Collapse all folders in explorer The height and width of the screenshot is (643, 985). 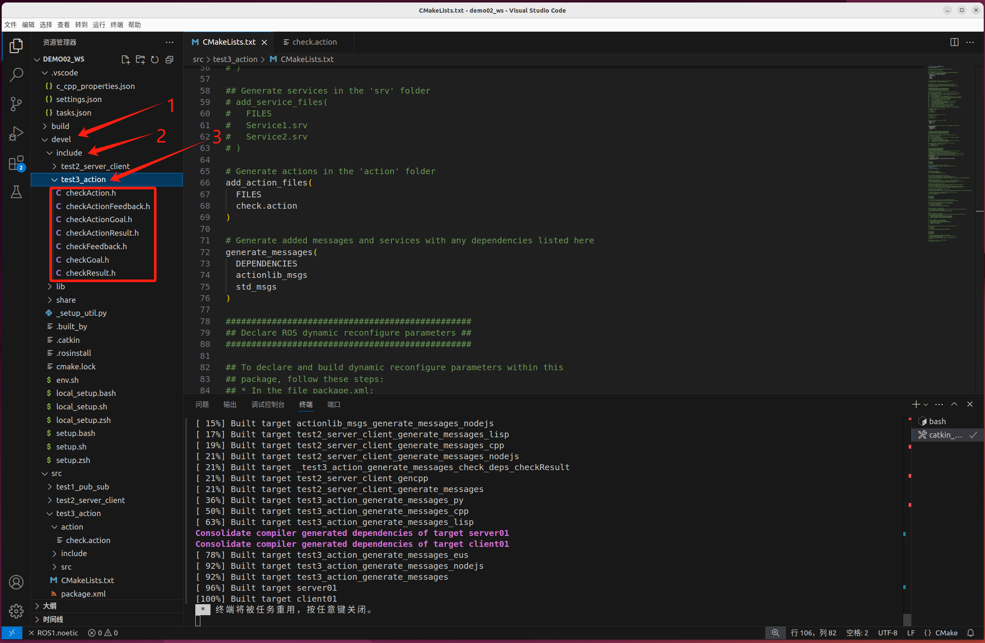click(170, 59)
